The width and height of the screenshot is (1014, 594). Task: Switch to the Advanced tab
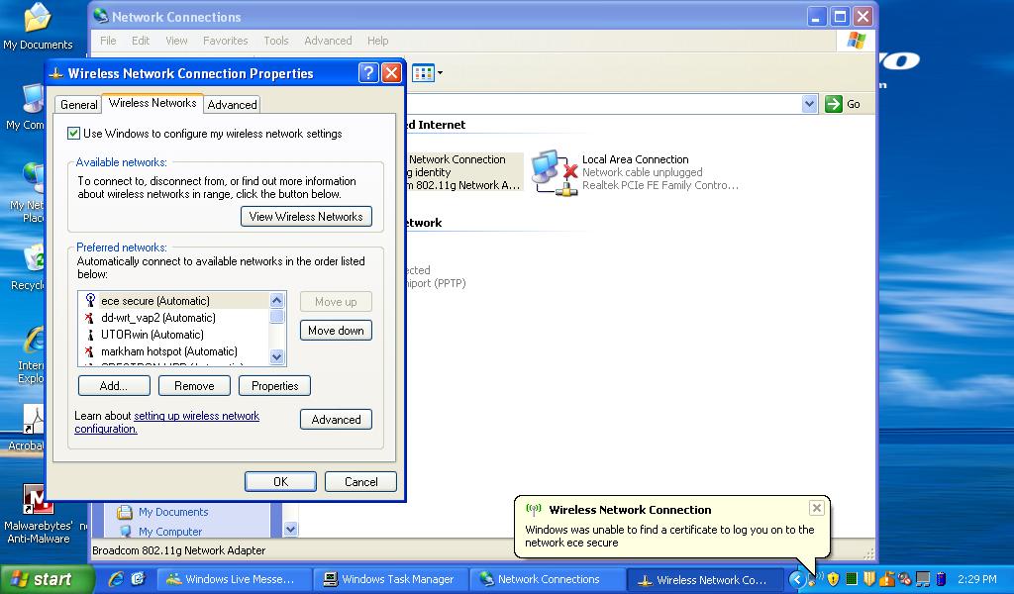point(232,105)
